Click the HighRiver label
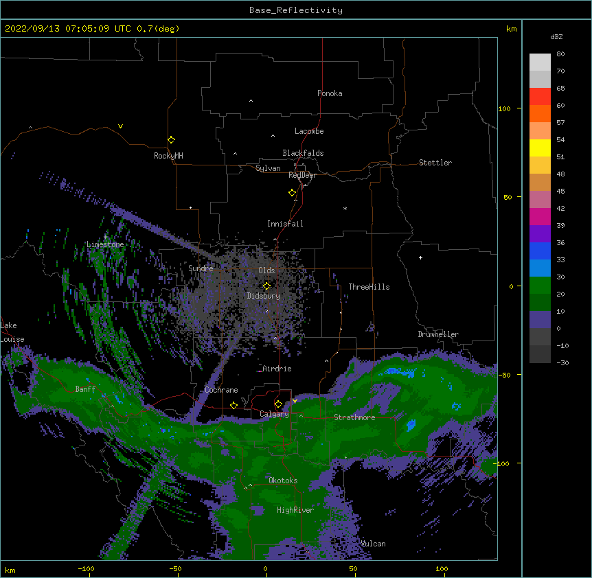Screen dimensions: 592x578 click(x=295, y=510)
